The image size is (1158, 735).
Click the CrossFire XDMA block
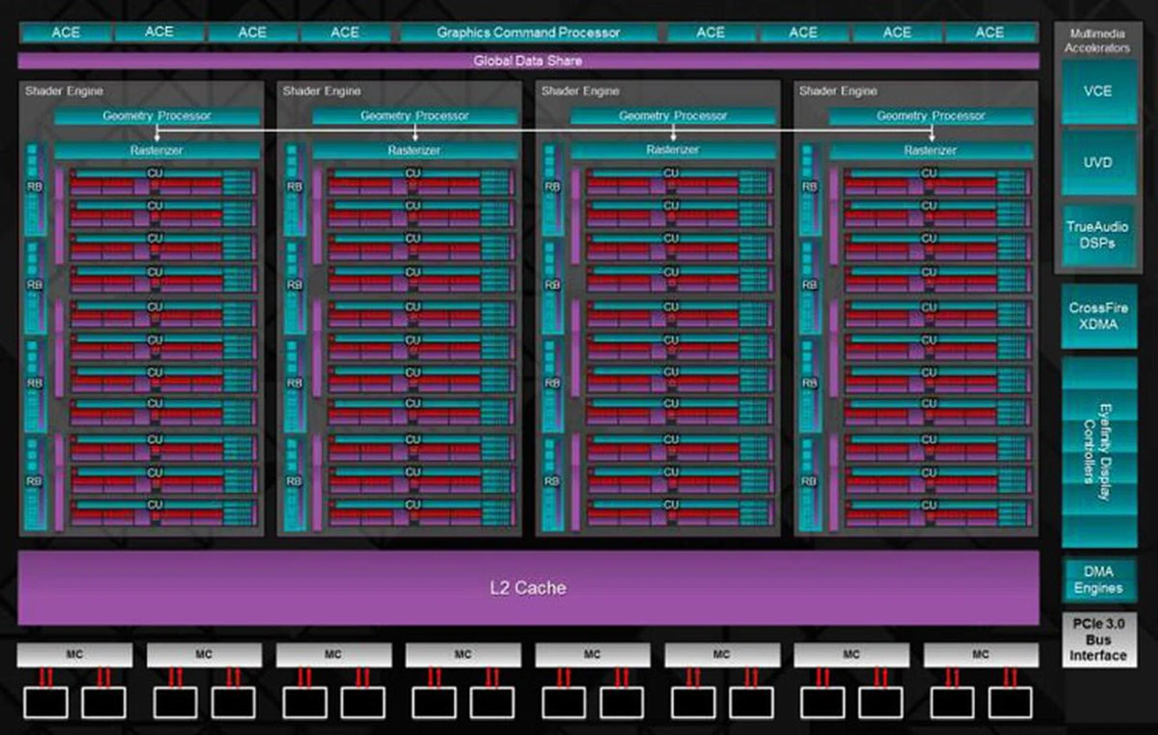point(1098,316)
